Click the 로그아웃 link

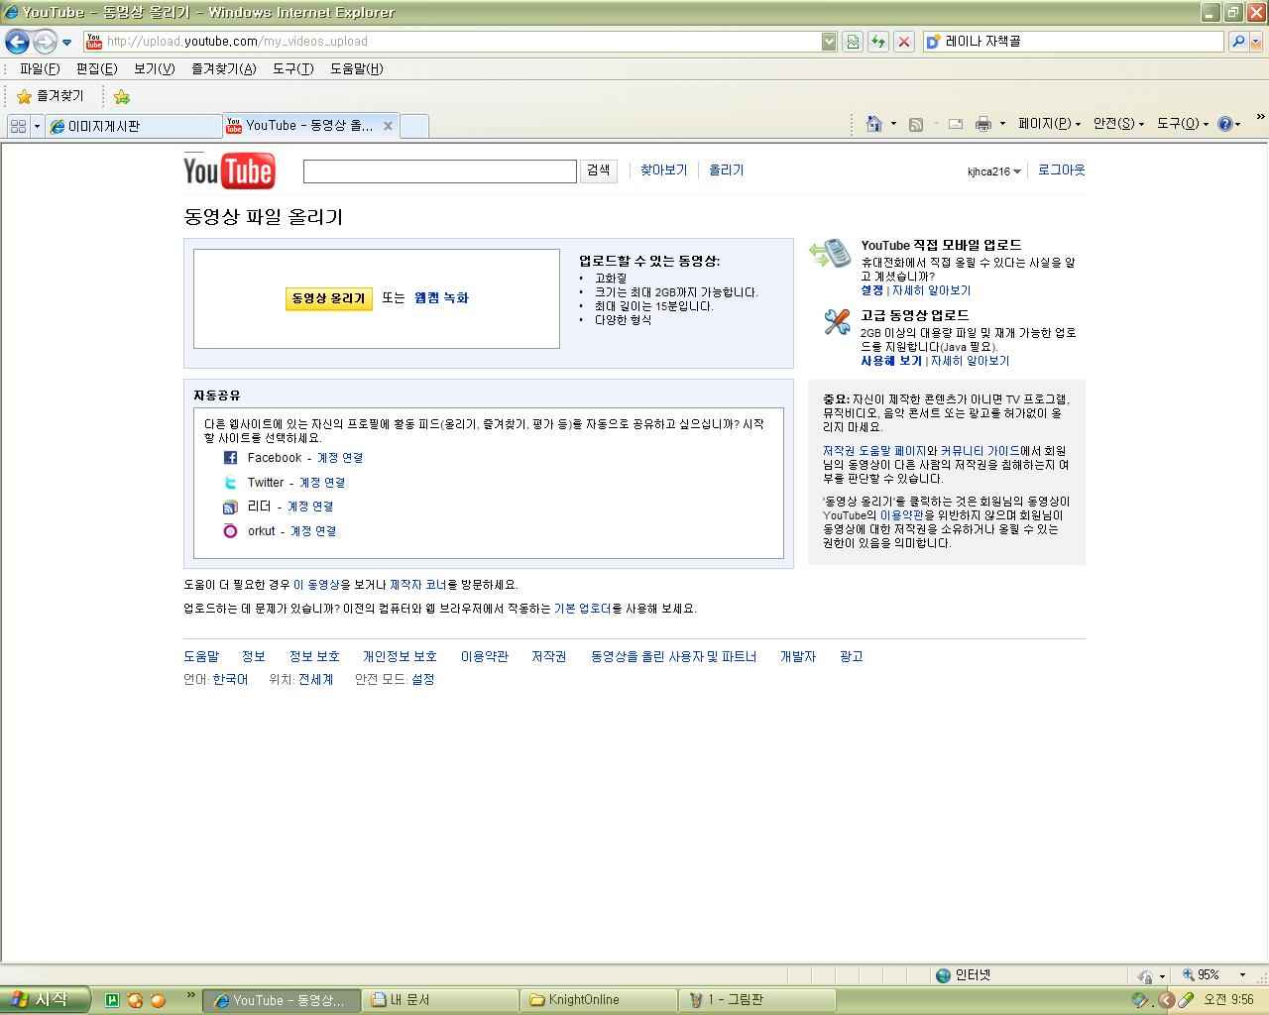[x=1061, y=170]
